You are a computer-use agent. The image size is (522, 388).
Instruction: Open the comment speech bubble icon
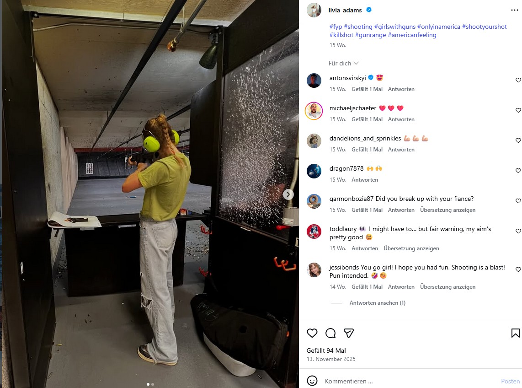click(330, 333)
